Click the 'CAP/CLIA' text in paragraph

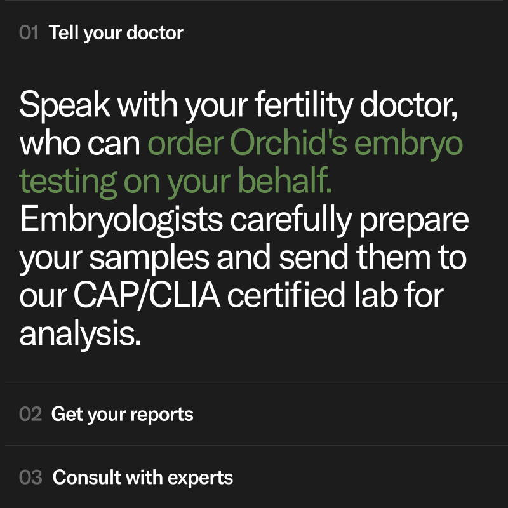click(x=147, y=295)
